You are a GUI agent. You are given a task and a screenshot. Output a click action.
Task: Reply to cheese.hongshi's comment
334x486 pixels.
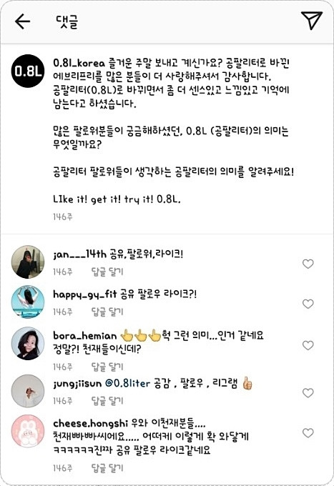pyautogui.click(x=107, y=467)
